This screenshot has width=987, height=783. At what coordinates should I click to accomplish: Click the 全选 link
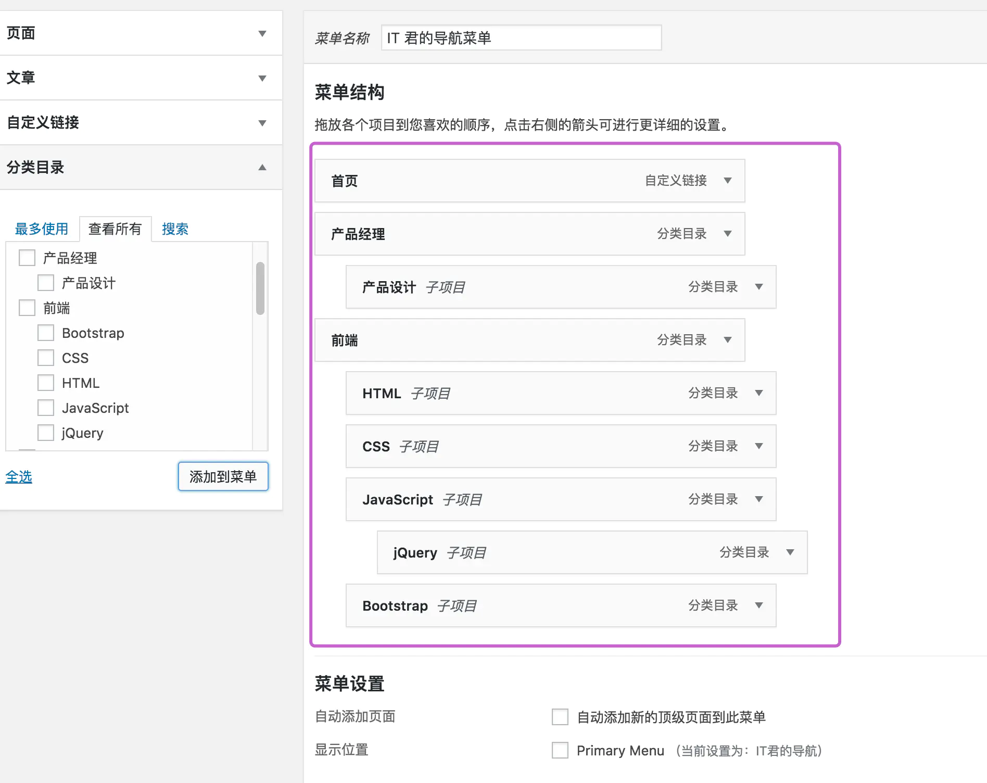(19, 477)
